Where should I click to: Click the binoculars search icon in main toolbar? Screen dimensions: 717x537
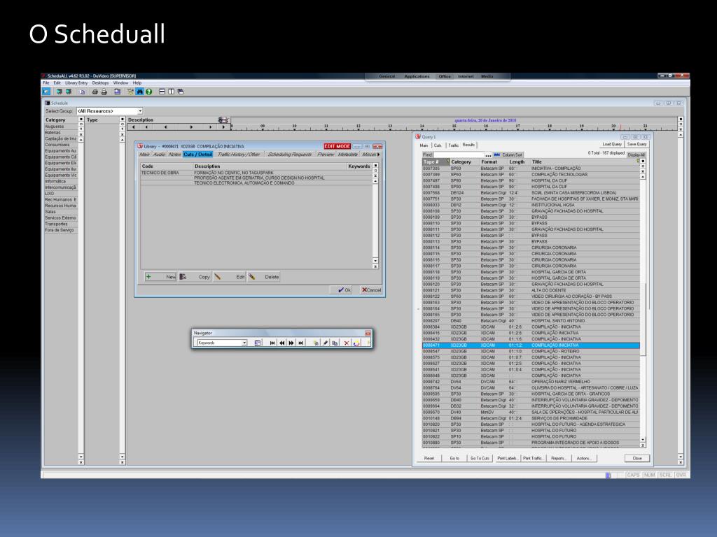click(139, 92)
